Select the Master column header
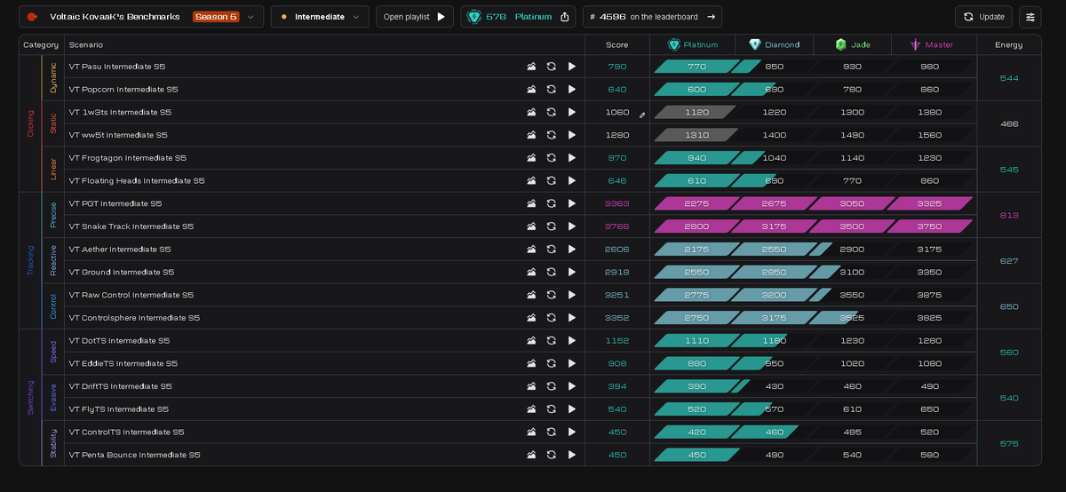The height and width of the screenshot is (492, 1066). pos(931,44)
